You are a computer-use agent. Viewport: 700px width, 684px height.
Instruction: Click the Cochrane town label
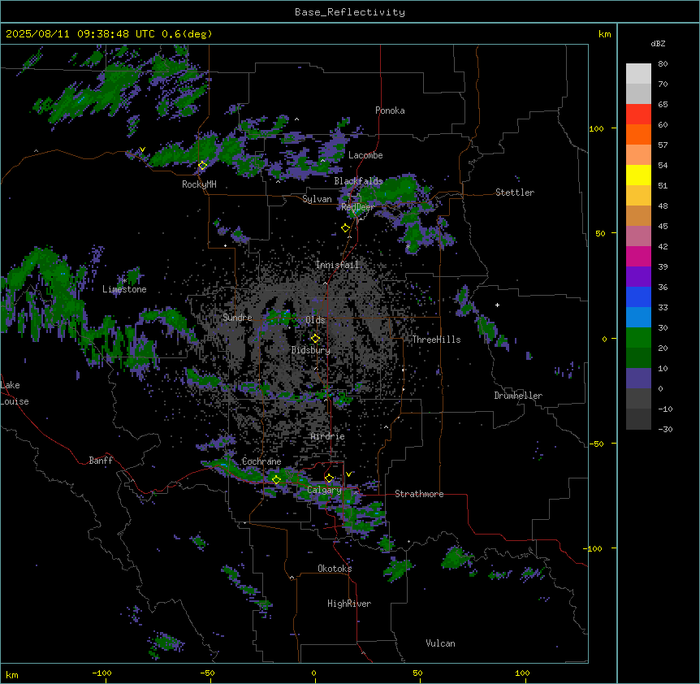pos(261,461)
